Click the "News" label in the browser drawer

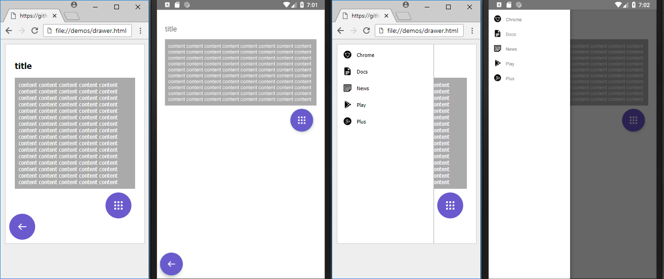[363, 88]
